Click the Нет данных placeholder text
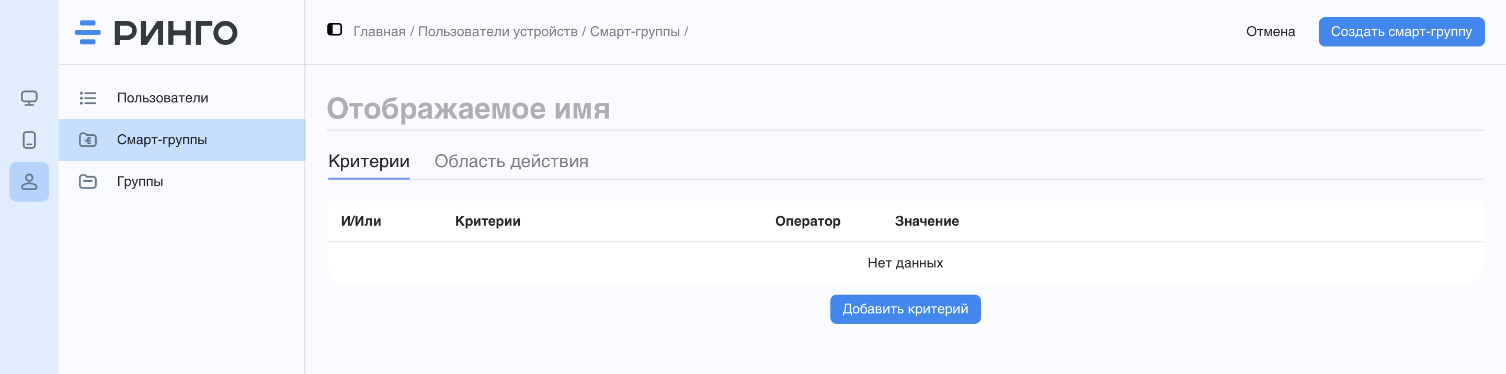Viewport: 1506px width, 374px height. (905, 263)
